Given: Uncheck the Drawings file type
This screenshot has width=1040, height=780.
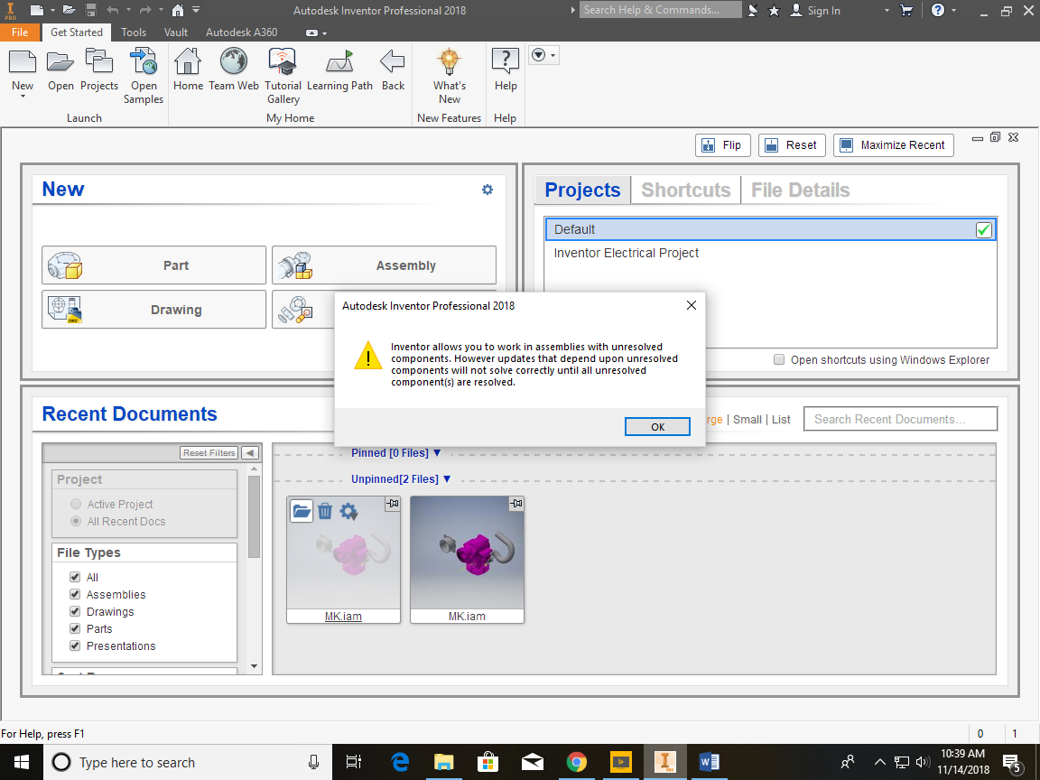Looking at the screenshot, I should click(75, 611).
